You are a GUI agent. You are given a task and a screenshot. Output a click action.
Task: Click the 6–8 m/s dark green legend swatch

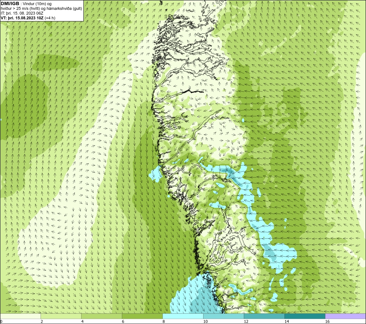pyautogui.click(x=142, y=316)
